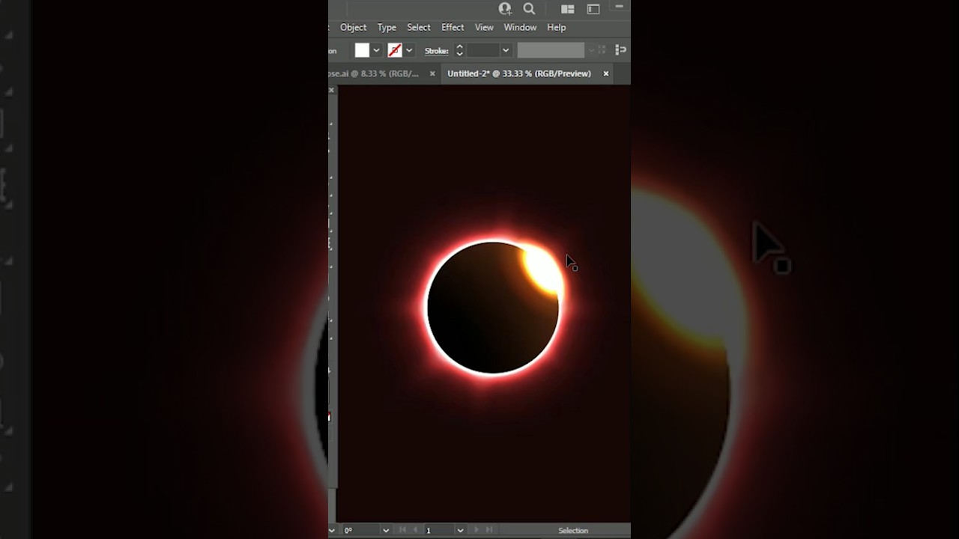Screen dimensions: 959x539
Task: Click the control bar options icon at right
Action: click(620, 50)
